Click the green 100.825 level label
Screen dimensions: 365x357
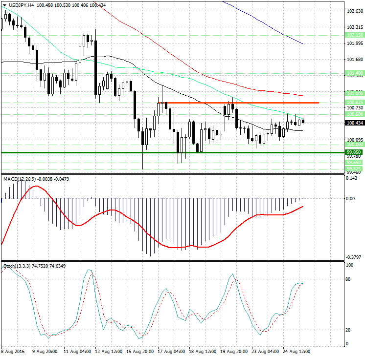pos(354,102)
